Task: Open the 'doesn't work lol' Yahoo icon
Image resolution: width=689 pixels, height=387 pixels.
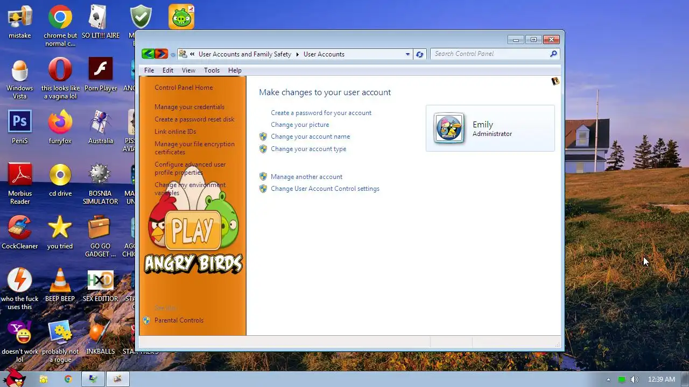Action: 20,342
